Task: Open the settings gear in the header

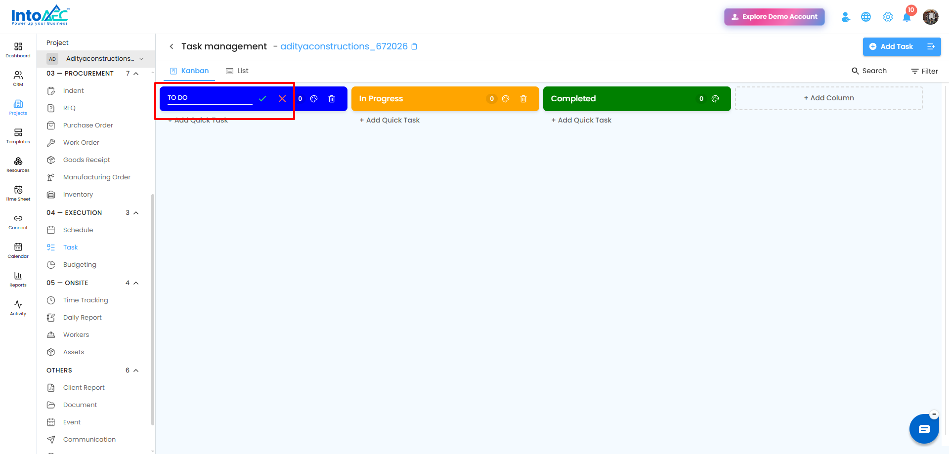Action: pos(888,17)
